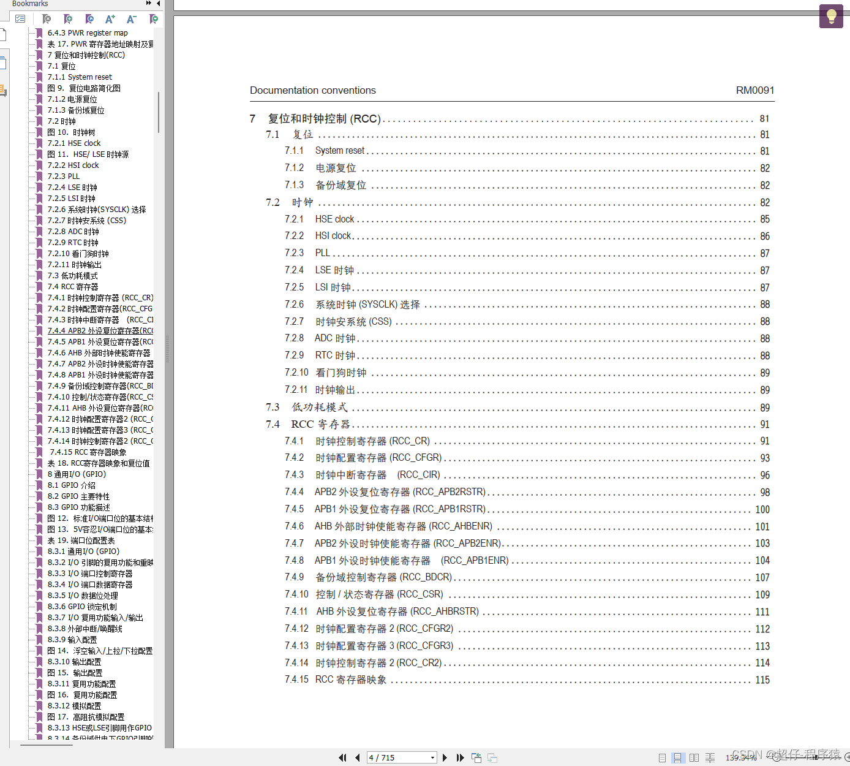Open the page number dropdown
Screen dimensions: 850x766
432,758
